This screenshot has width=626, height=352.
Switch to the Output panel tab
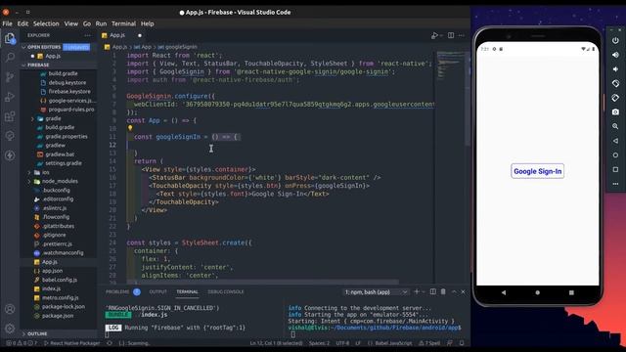157,291
